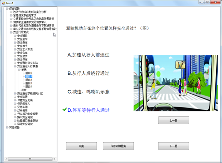The width and height of the screenshot is (222, 163).
Task: Select the 保护乘车人 tree item
Action: coord(24,104)
